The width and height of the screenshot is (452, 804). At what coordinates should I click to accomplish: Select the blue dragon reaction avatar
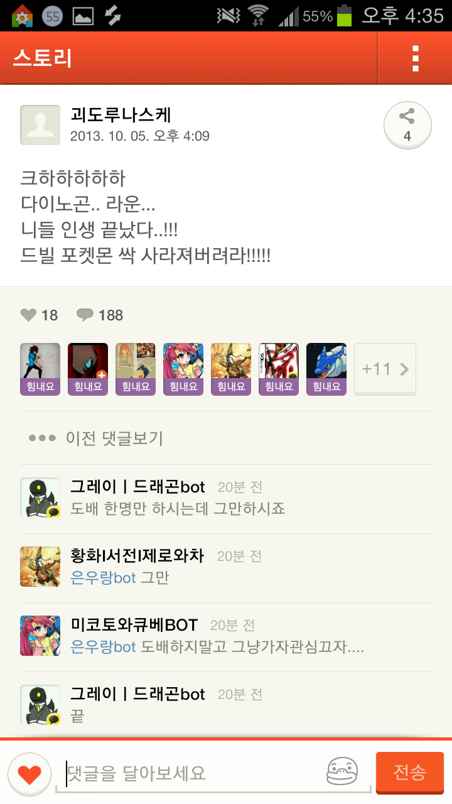[326, 369]
